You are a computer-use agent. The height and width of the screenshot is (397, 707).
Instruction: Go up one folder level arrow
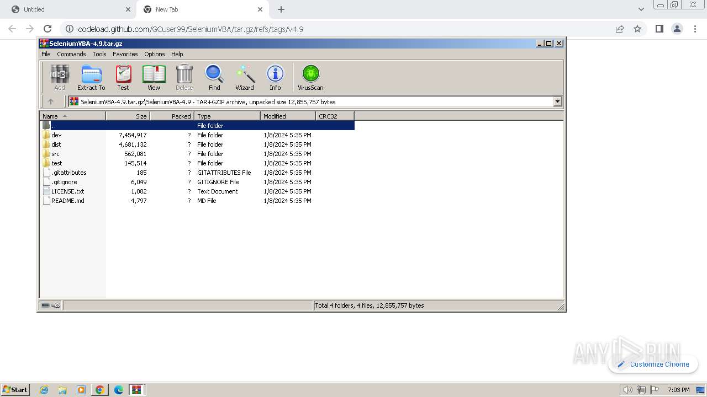click(51, 101)
